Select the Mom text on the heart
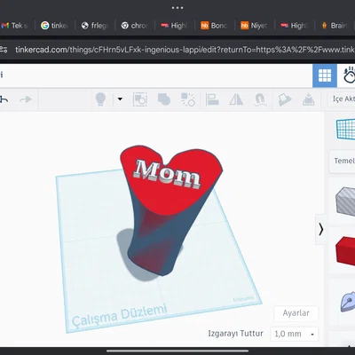This screenshot has height=355, width=355. point(167,174)
